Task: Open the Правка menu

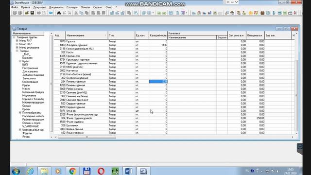Action: 26,7
